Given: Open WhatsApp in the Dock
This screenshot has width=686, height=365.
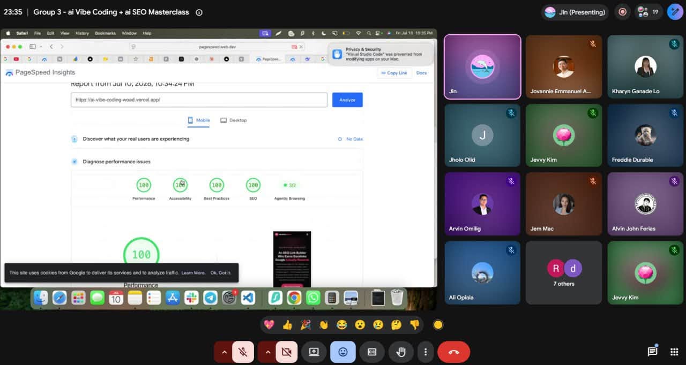Looking at the screenshot, I should [x=313, y=298].
